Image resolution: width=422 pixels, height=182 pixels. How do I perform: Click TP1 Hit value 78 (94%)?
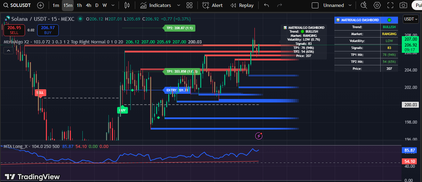pos(389,55)
